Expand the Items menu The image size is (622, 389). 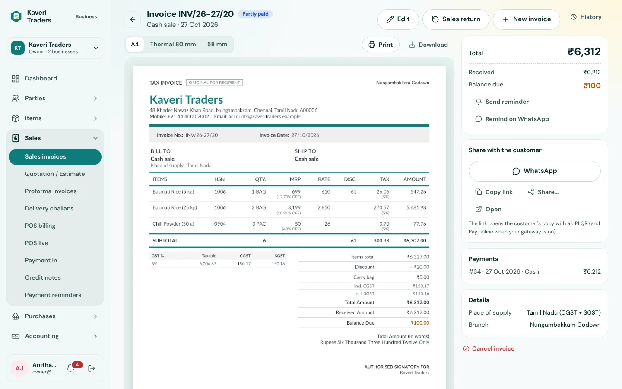pyautogui.click(x=55, y=118)
